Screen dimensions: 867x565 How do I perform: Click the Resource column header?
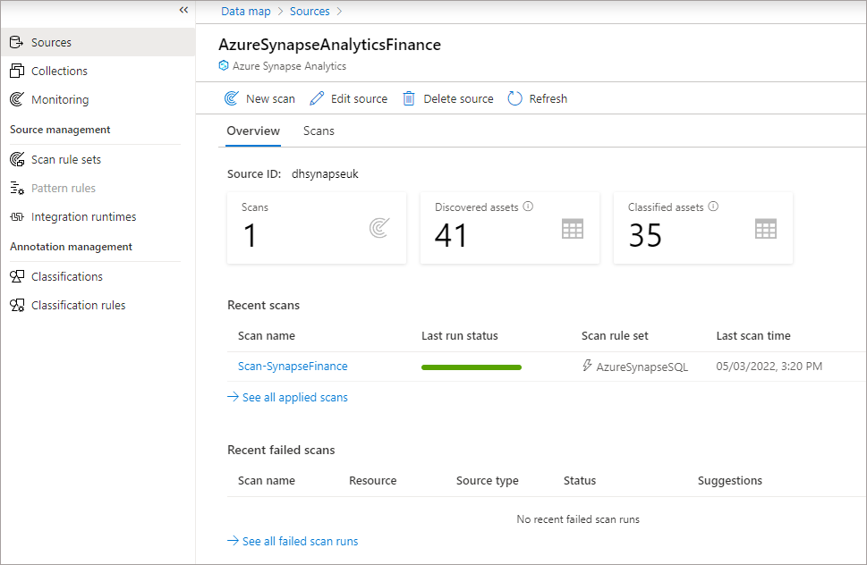coord(373,480)
